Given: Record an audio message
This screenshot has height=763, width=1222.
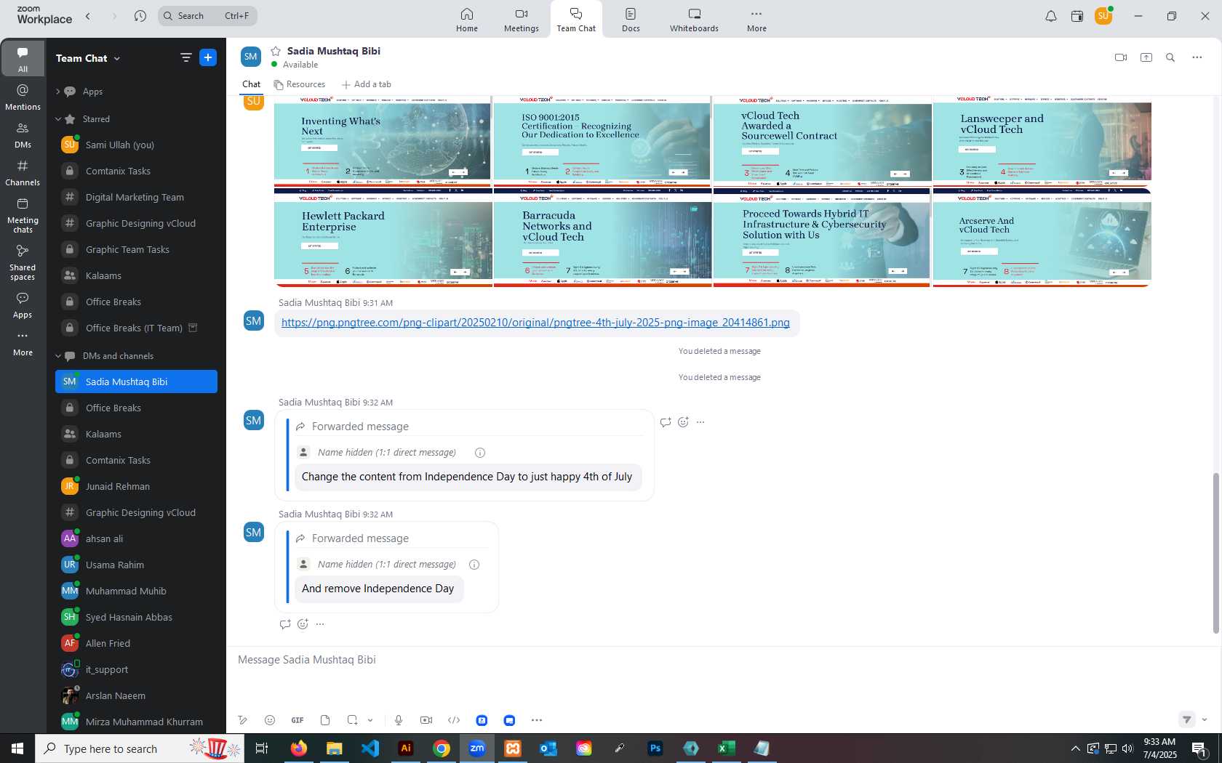Looking at the screenshot, I should click(399, 720).
